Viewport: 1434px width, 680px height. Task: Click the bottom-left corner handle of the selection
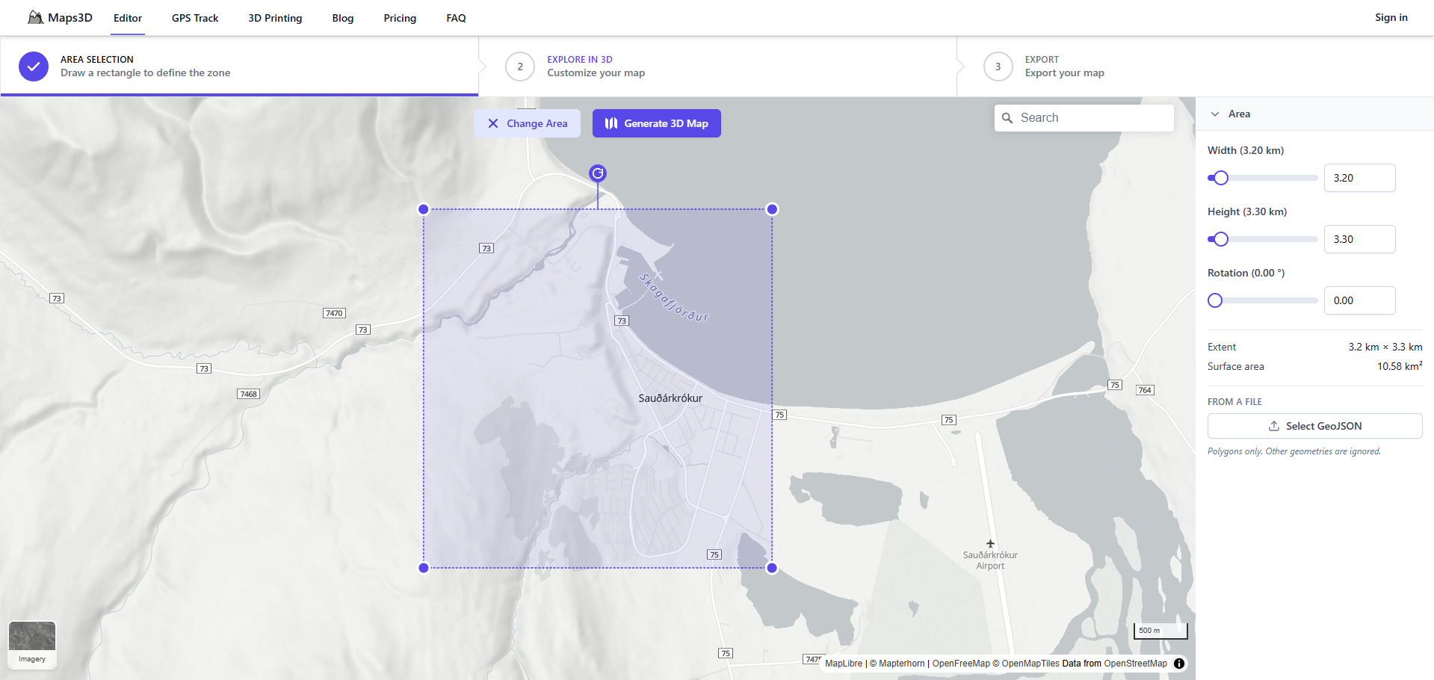point(424,568)
